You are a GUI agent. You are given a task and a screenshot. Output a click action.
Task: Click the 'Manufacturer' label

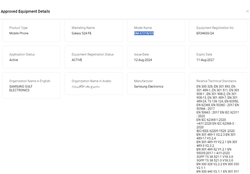click(x=143, y=81)
